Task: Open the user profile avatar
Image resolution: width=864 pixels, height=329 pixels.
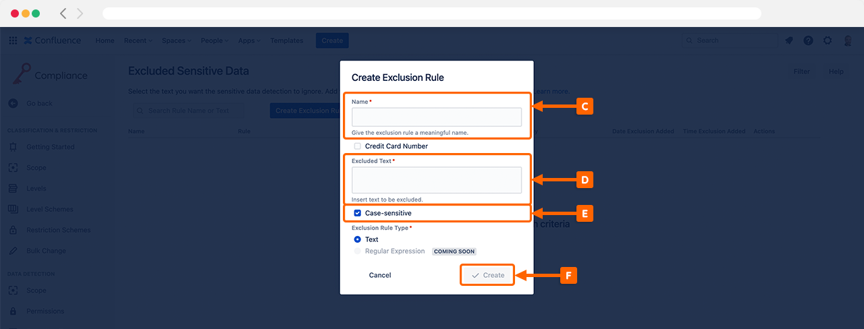Action: click(848, 40)
